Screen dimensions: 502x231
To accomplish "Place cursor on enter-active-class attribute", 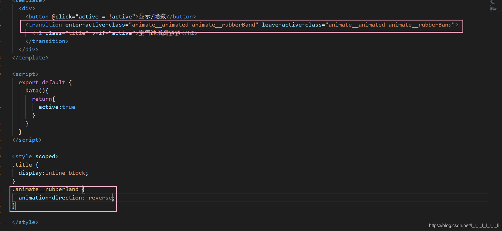I will 97,25.
